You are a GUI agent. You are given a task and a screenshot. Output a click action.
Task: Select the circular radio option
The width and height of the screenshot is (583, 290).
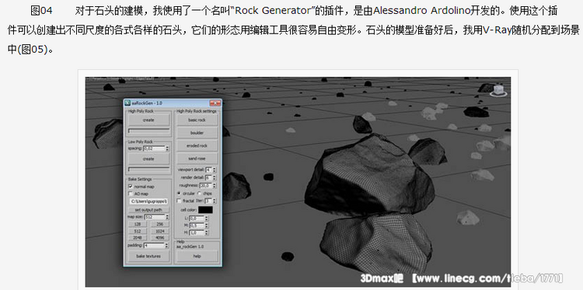(x=179, y=194)
